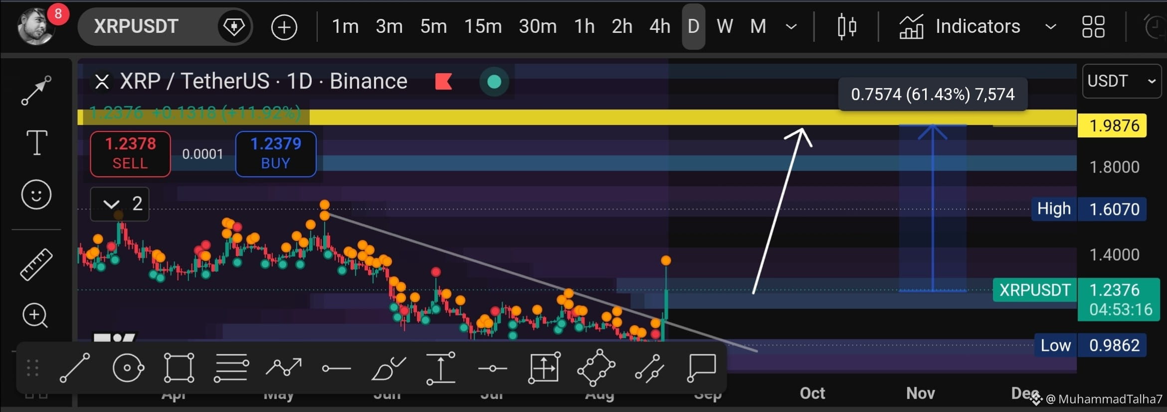
Task: Open the Indicators menu
Action: (960, 26)
